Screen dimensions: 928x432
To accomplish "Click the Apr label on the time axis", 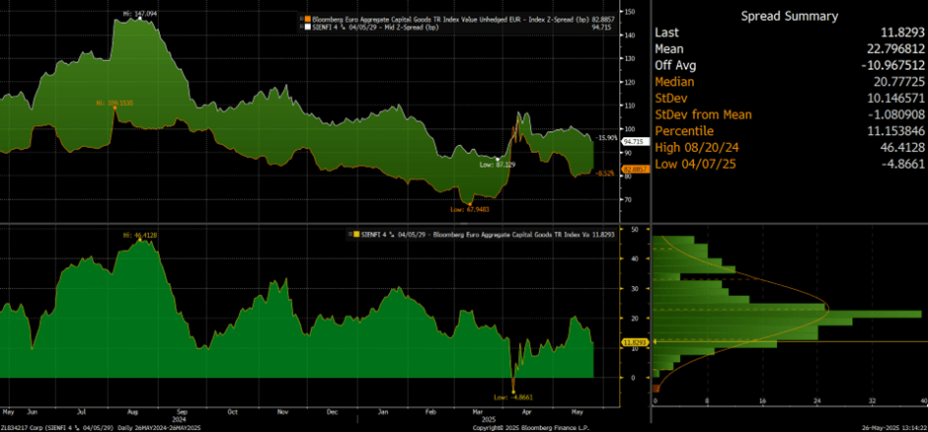I will tap(527, 410).
